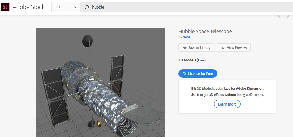Screen dimensions: 293x137
Task: Click the Learn more button
Action: tap(227, 104)
